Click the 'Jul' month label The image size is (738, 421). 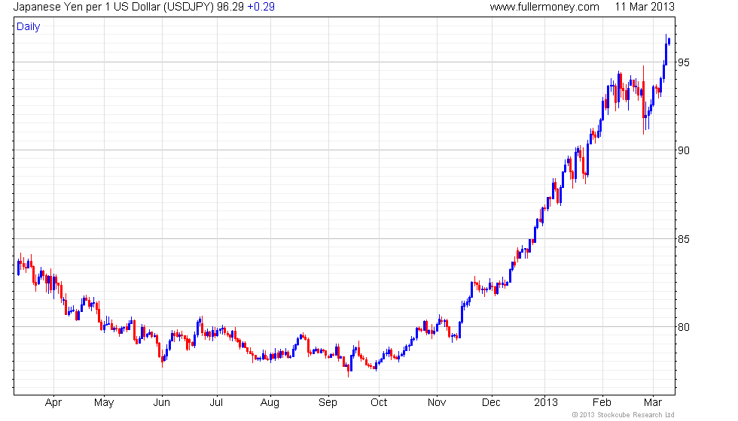tap(216, 403)
